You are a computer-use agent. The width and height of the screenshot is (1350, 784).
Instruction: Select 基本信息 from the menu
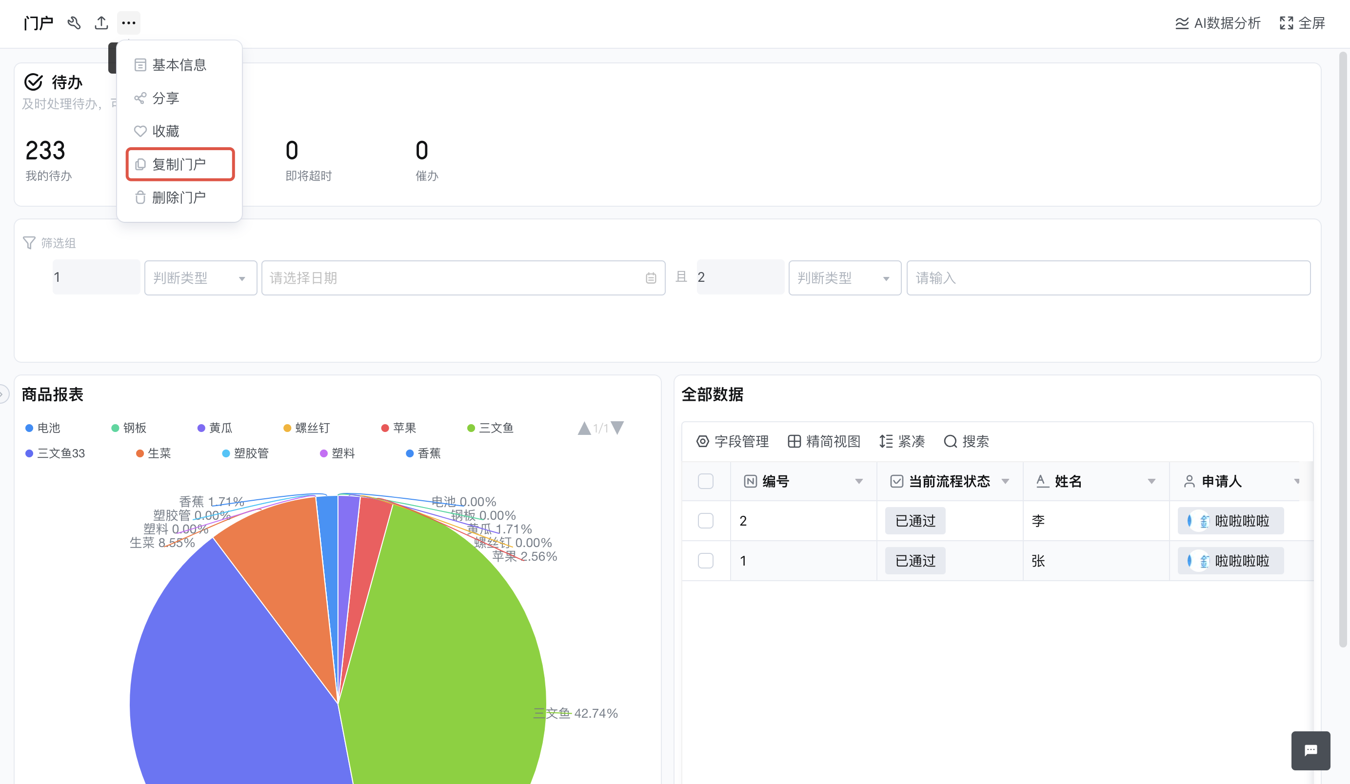point(179,65)
